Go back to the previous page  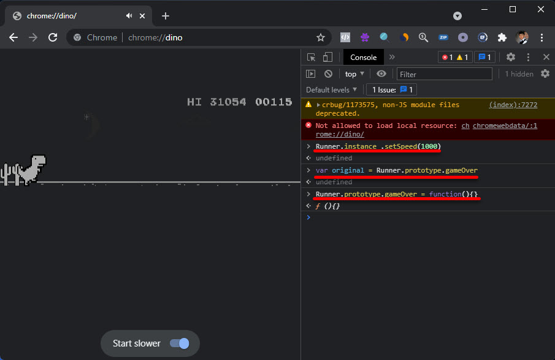(x=13, y=37)
